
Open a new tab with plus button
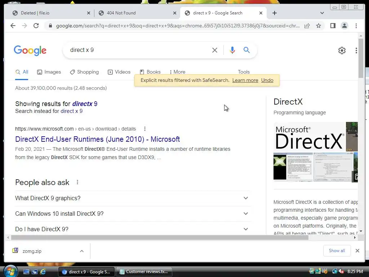click(x=274, y=13)
